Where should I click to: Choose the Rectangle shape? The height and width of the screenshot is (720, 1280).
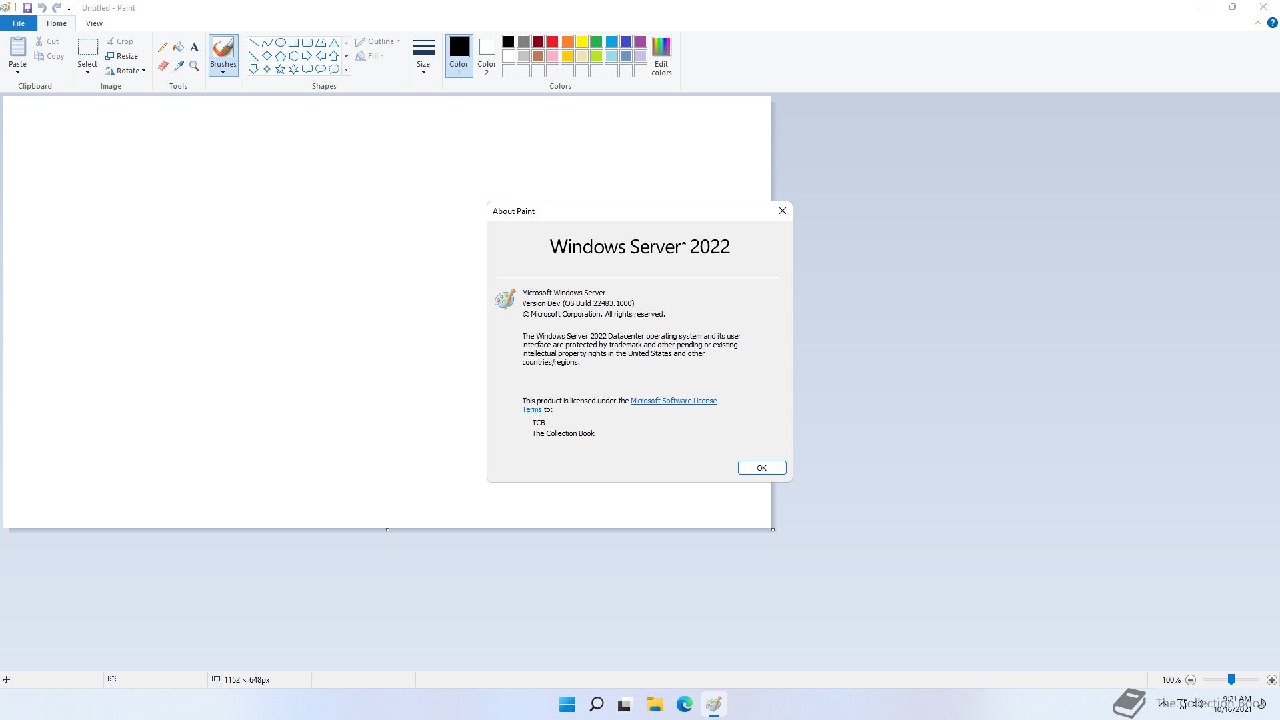coord(293,43)
